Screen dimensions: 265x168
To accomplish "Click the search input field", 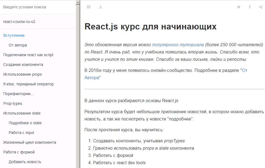I will pos(38,7).
